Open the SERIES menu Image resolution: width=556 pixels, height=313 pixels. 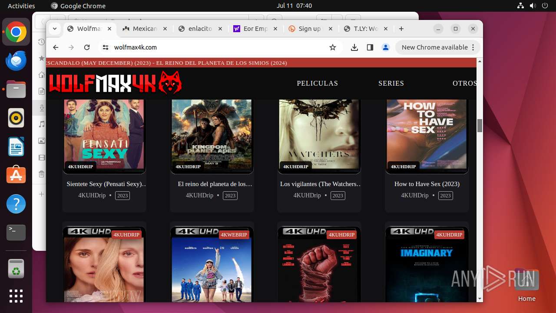coord(391,83)
